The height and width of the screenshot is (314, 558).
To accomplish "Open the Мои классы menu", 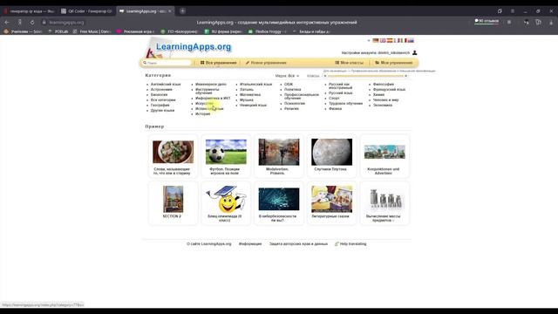I will pyautogui.click(x=349, y=63).
